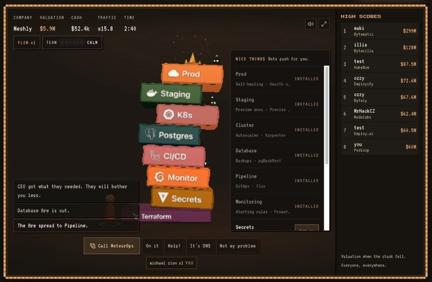The width and height of the screenshot is (432, 282).
Task: Open the Cluster Autoscaler upgrade row
Action: pos(277,130)
